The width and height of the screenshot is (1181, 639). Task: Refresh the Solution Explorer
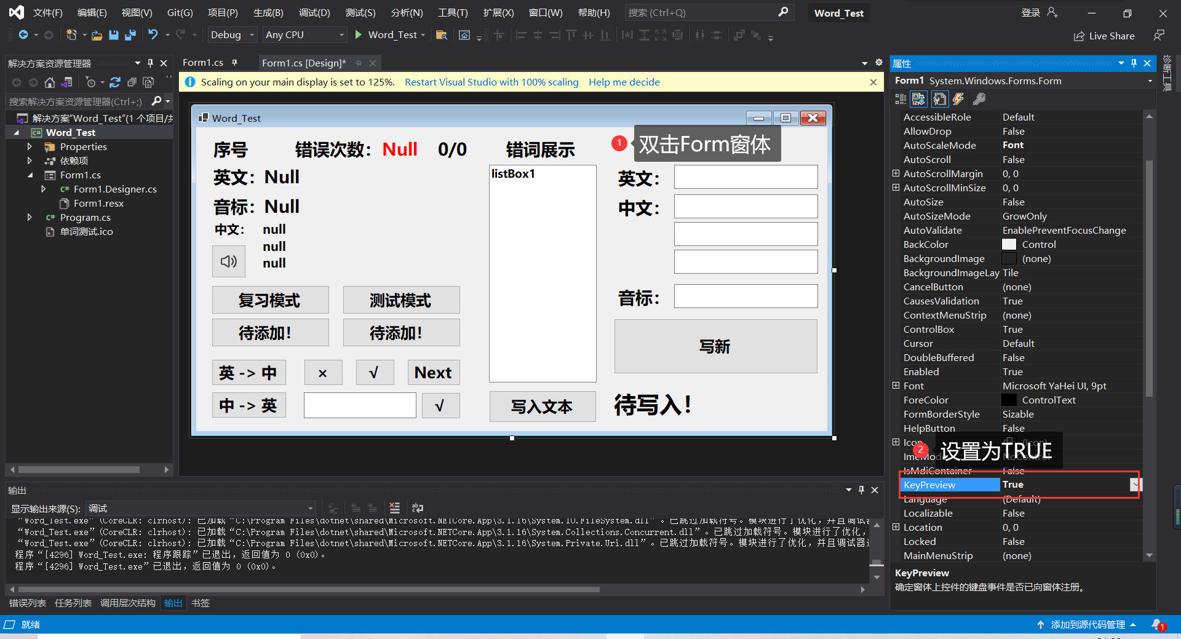tap(115, 82)
